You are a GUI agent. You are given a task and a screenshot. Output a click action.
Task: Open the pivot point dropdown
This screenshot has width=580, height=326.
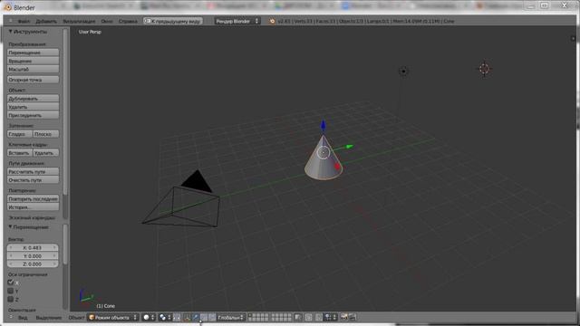coord(165,318)
